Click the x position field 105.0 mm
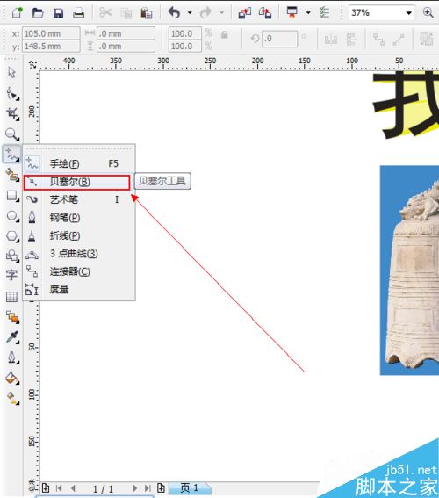The image size is (439, 498). click(51, 33)
